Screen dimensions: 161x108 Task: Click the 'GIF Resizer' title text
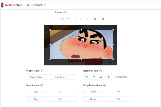34,5
